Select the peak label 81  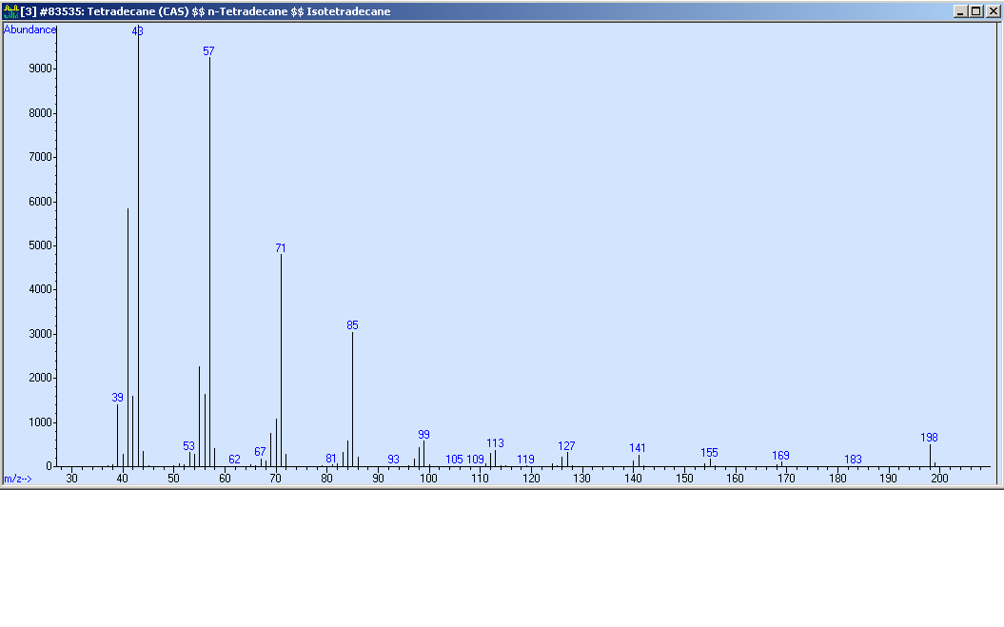[331, 459]
